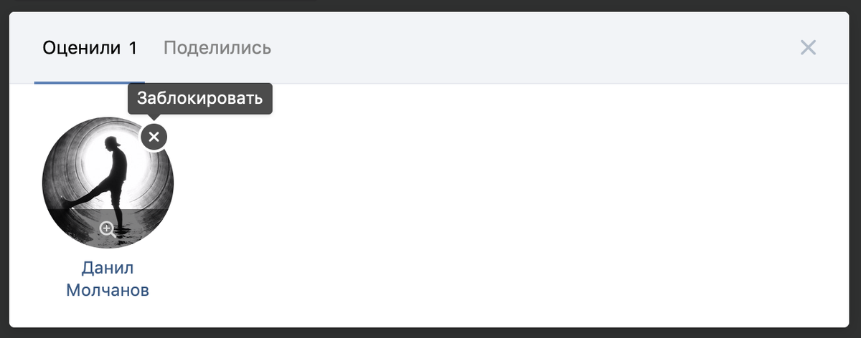Open the photo preview via the magnifying glass

(108, 229)
